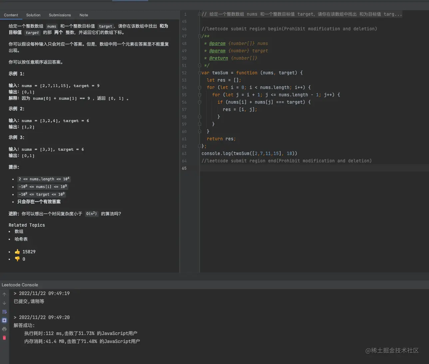Click the thumbs-down icon beside 0
Image resolution: width=429 pixels, height=364 pixels.
tap(17, 259)
